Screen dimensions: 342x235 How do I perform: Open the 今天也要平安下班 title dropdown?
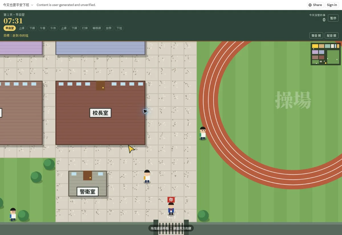click(x=18, y=5)
